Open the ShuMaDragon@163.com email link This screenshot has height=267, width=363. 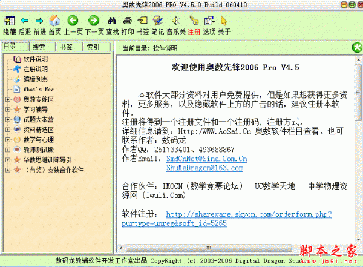tap(205, 168)
